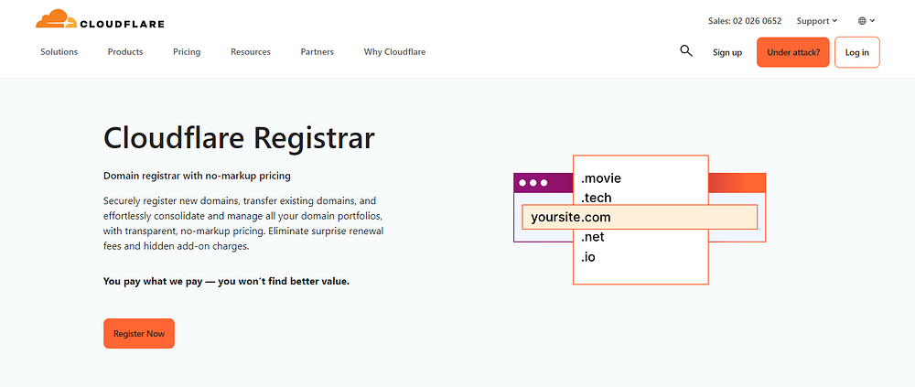Select the .net domain extension
This screenshot has height=387, width=915.
click(593, 238)
